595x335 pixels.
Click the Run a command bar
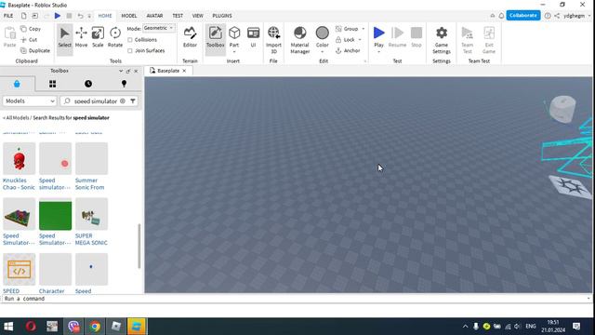[x=296, y=299]
